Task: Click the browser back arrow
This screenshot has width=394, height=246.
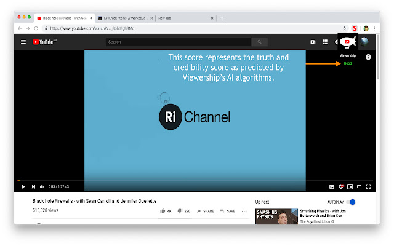Action: pos(20,28)
